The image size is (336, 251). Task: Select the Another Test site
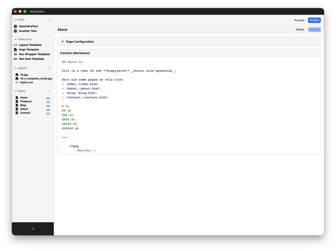coord(28,31)
